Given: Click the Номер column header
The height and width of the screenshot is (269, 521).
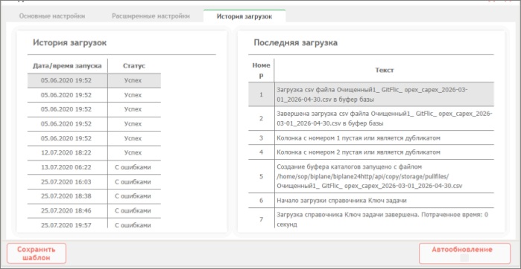Looking at the screenshot, I should tap(261, 71).
